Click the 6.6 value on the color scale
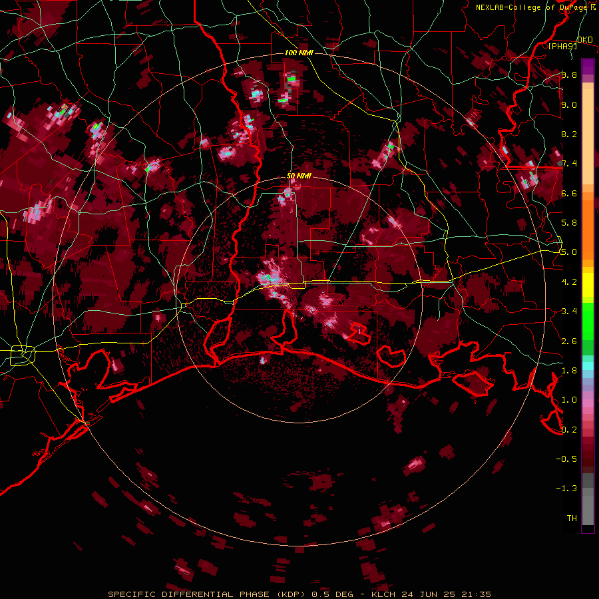Screen dimensions: 599x599 [569, 193]
